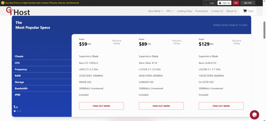This screenshot has height=121, width=266.
Task: Click the CPU row label
Action: pos(17,63)
